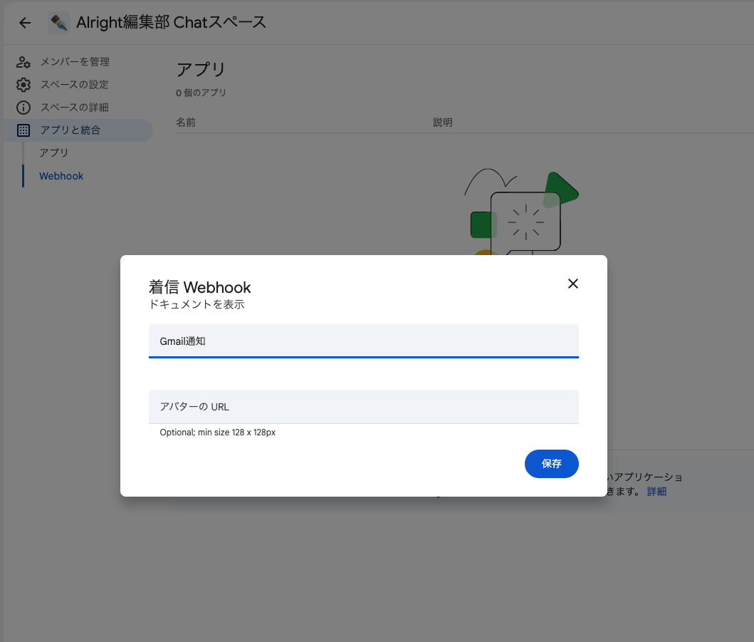
Task: Save the webhook with the 保存 button
Action: (x=551, y=463)
